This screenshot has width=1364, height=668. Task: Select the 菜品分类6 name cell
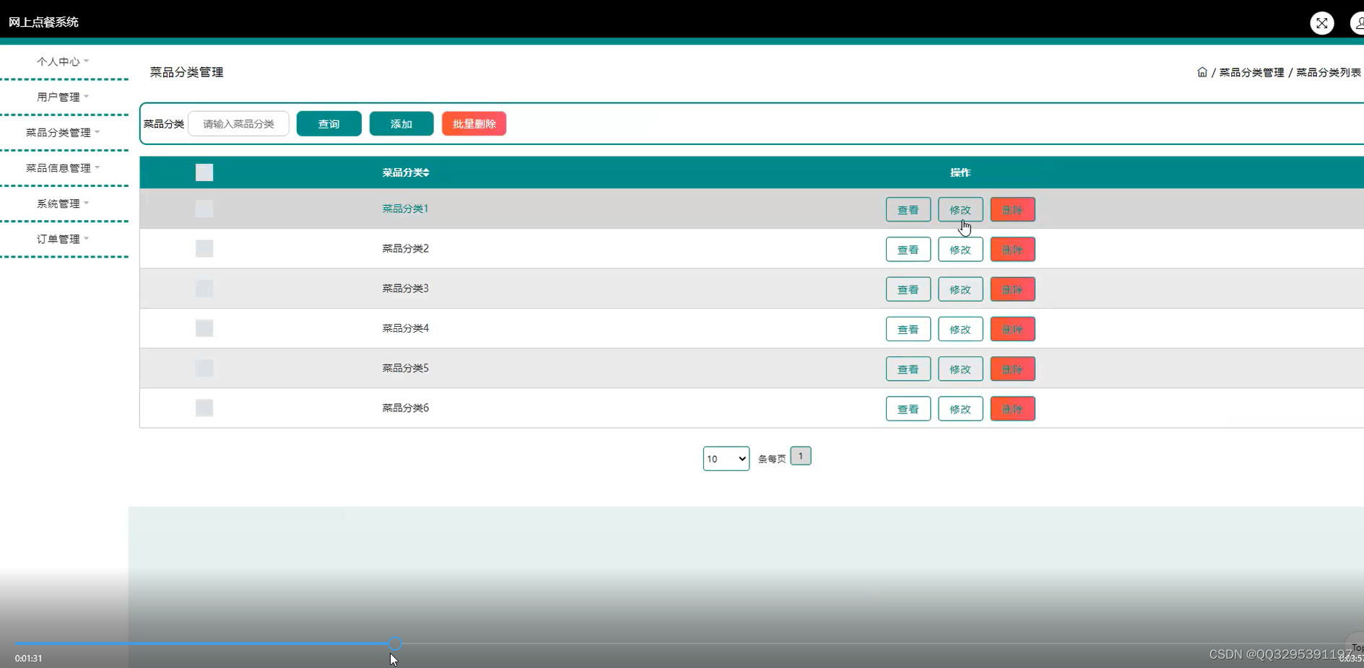click(405, 408)
